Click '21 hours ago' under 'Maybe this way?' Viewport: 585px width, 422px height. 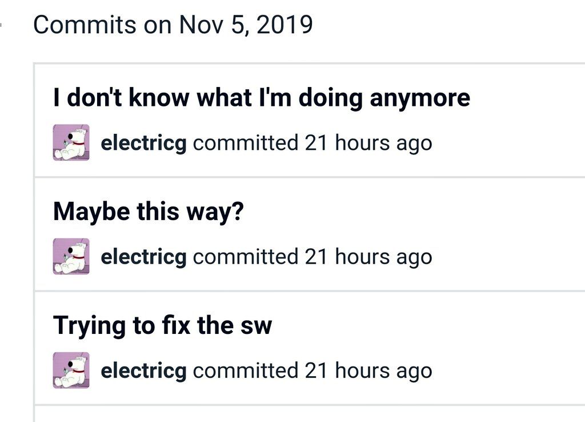tap(368, 257)
